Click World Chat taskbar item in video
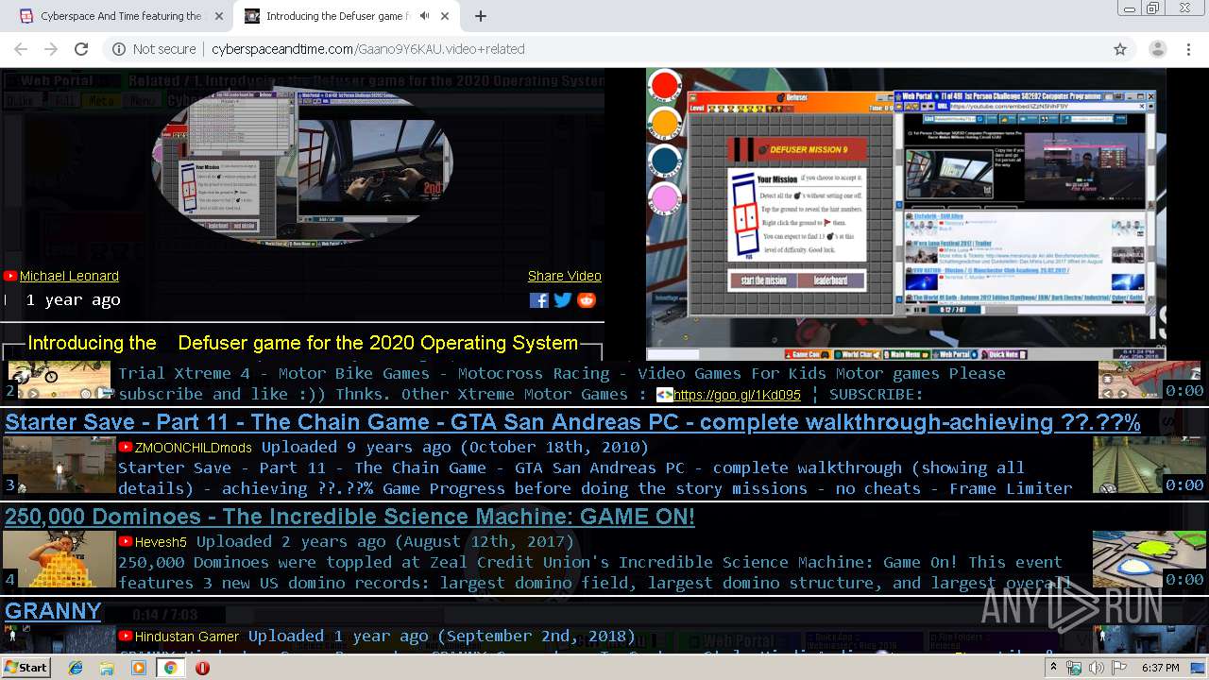 [x=857, y=354]
